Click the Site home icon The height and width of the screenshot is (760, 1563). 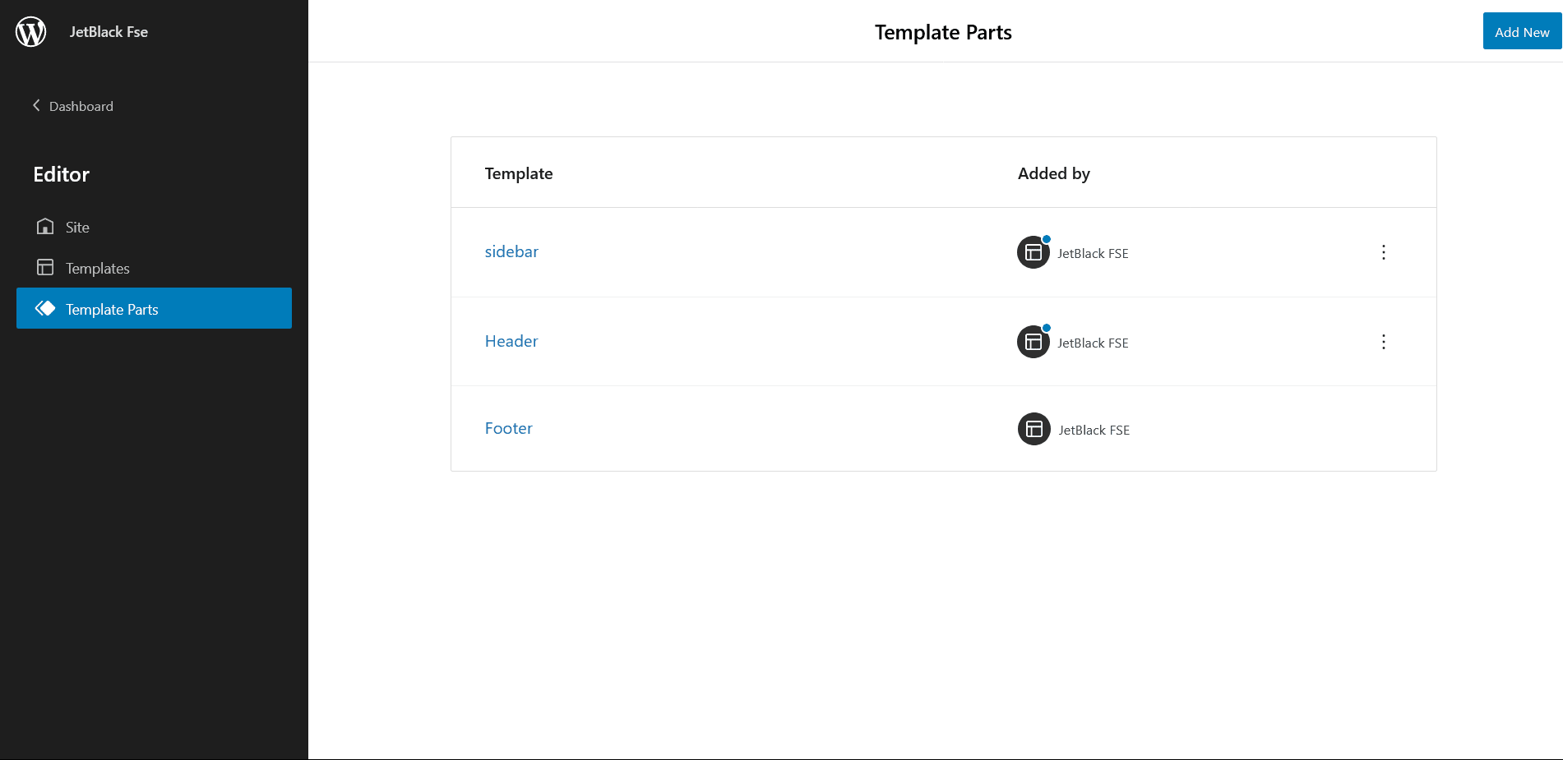point(45,226)
